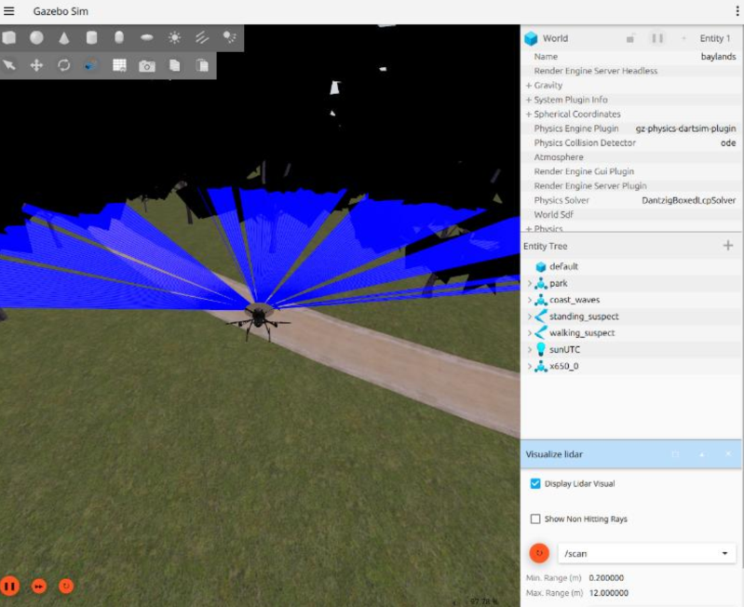
Task: Open the three-dot plugins menu at top right
Action: [x=737, y=11]
